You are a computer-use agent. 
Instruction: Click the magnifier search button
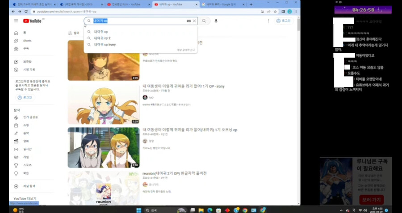pos(204,21)
